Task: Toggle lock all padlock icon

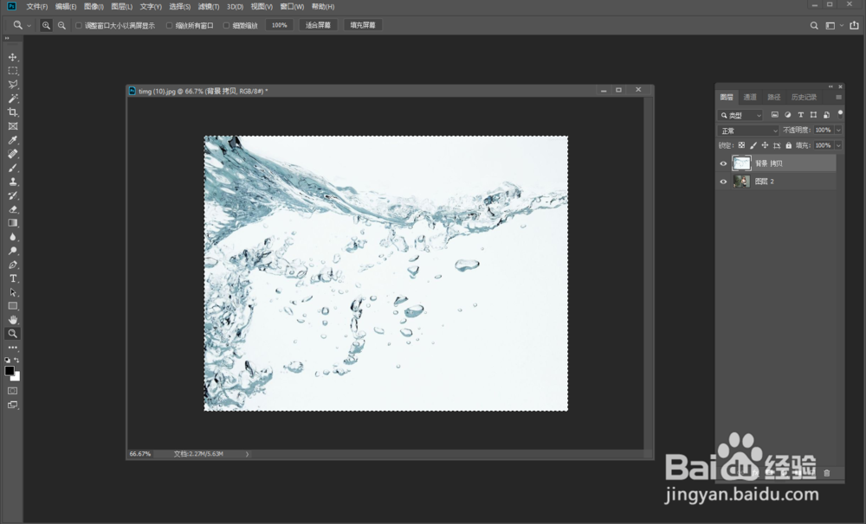Action: coord(789,145)
